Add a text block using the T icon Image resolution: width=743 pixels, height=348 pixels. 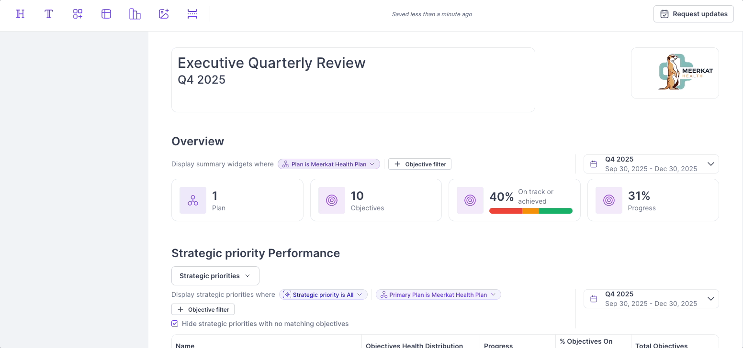tap(48, 14)
